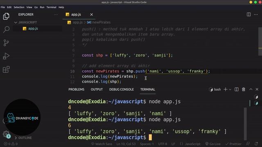Open Explorer panel ellipsis menu

pyautogui.click(x=56, y=15)
